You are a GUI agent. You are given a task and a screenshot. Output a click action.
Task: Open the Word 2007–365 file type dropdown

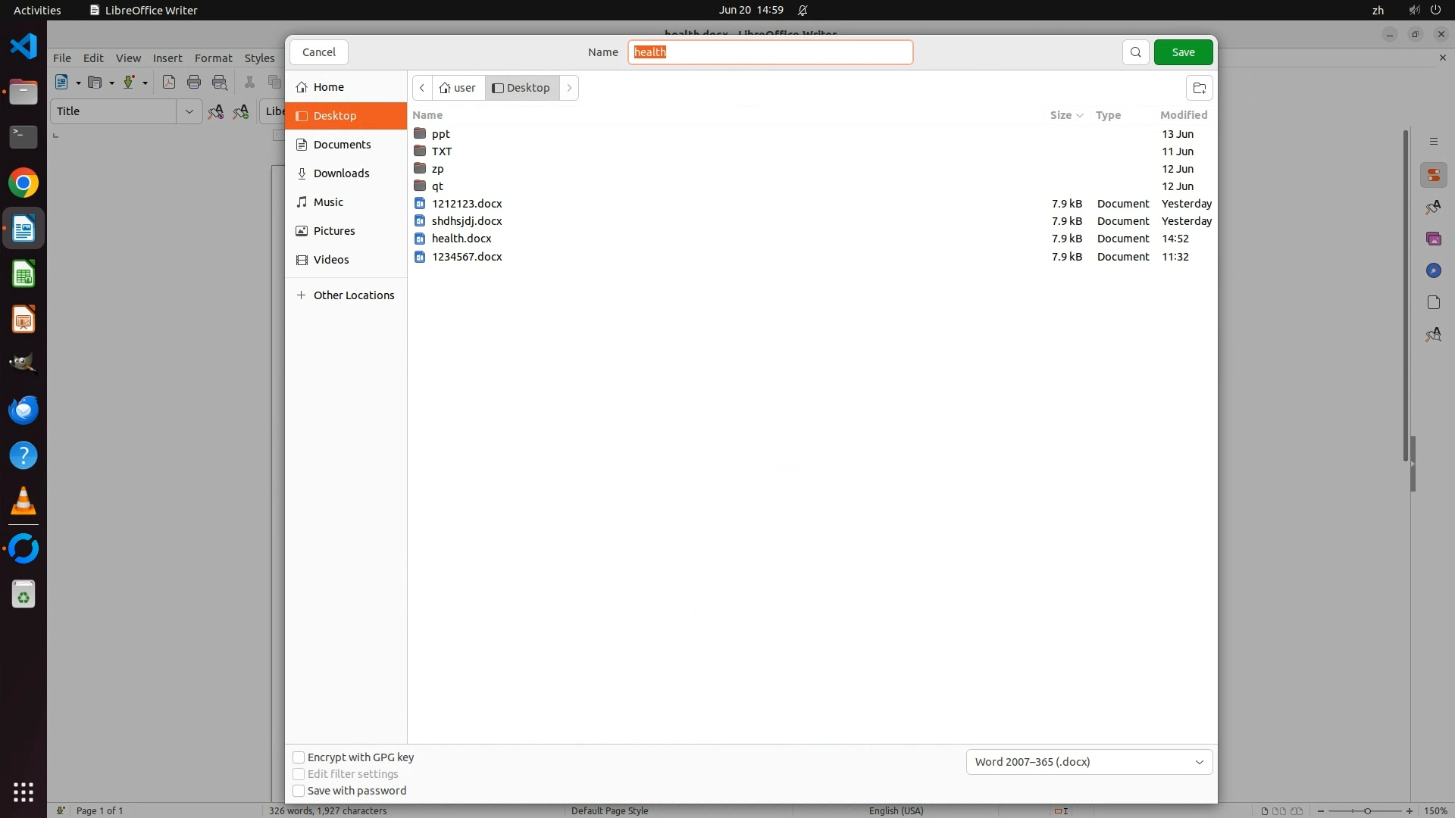pos(1088,762)
